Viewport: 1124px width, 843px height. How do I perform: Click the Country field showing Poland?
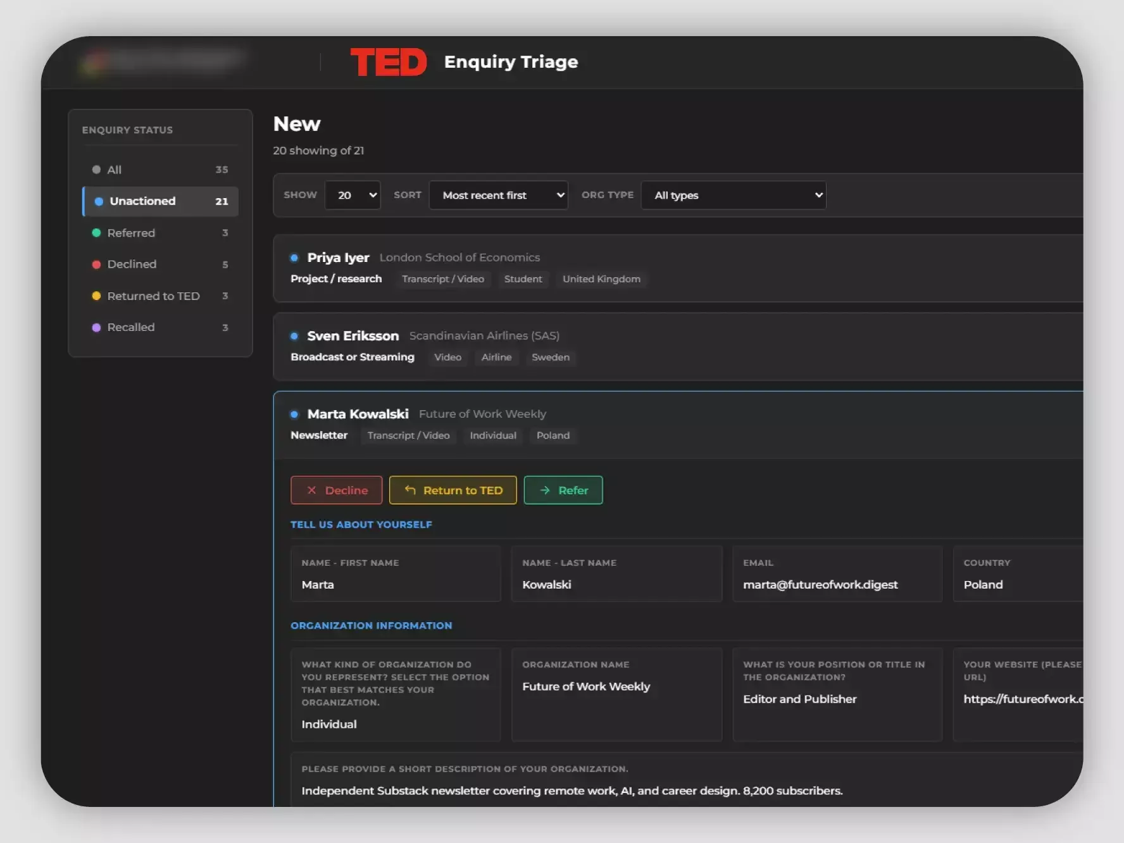pyautogui.click(x=1018, y=573)
